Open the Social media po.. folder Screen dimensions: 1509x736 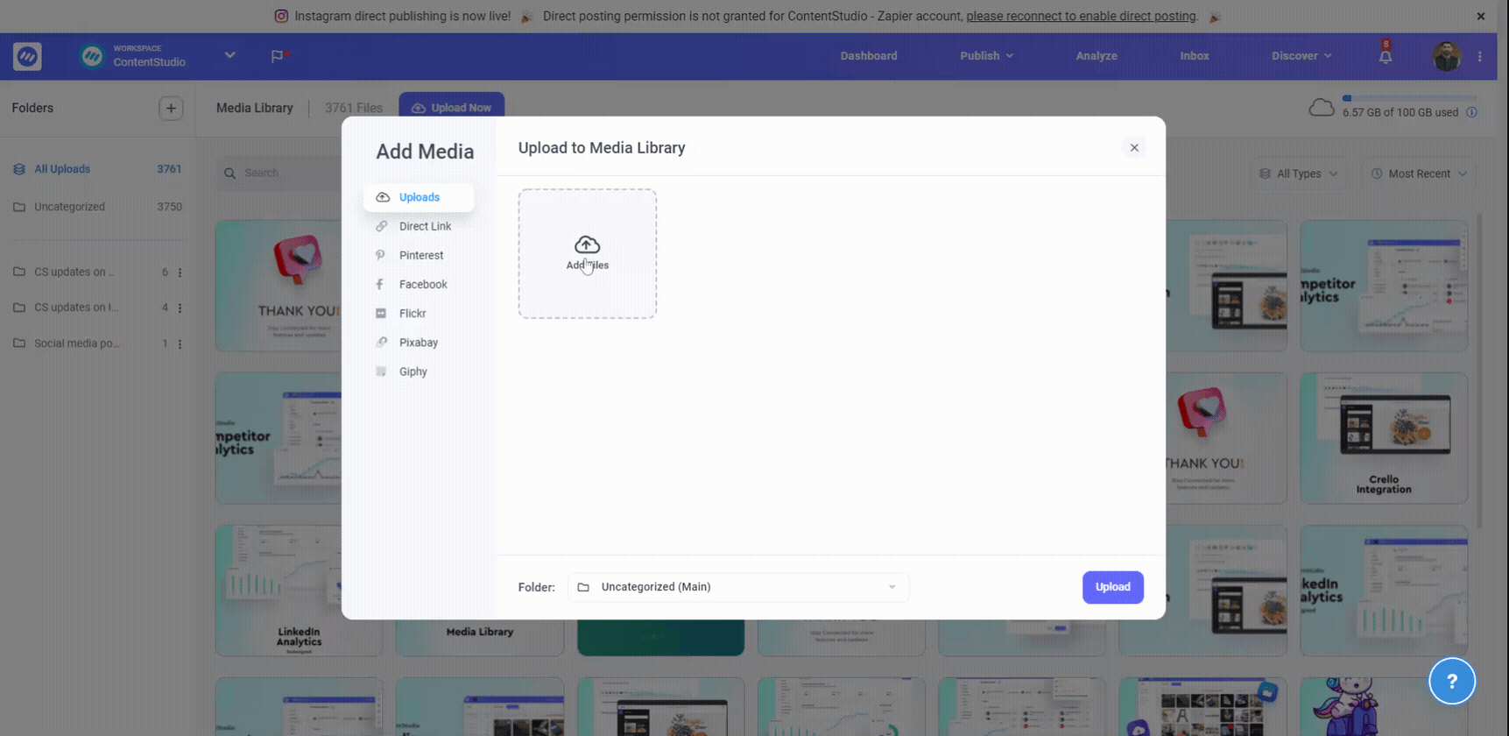pos(76,343)
